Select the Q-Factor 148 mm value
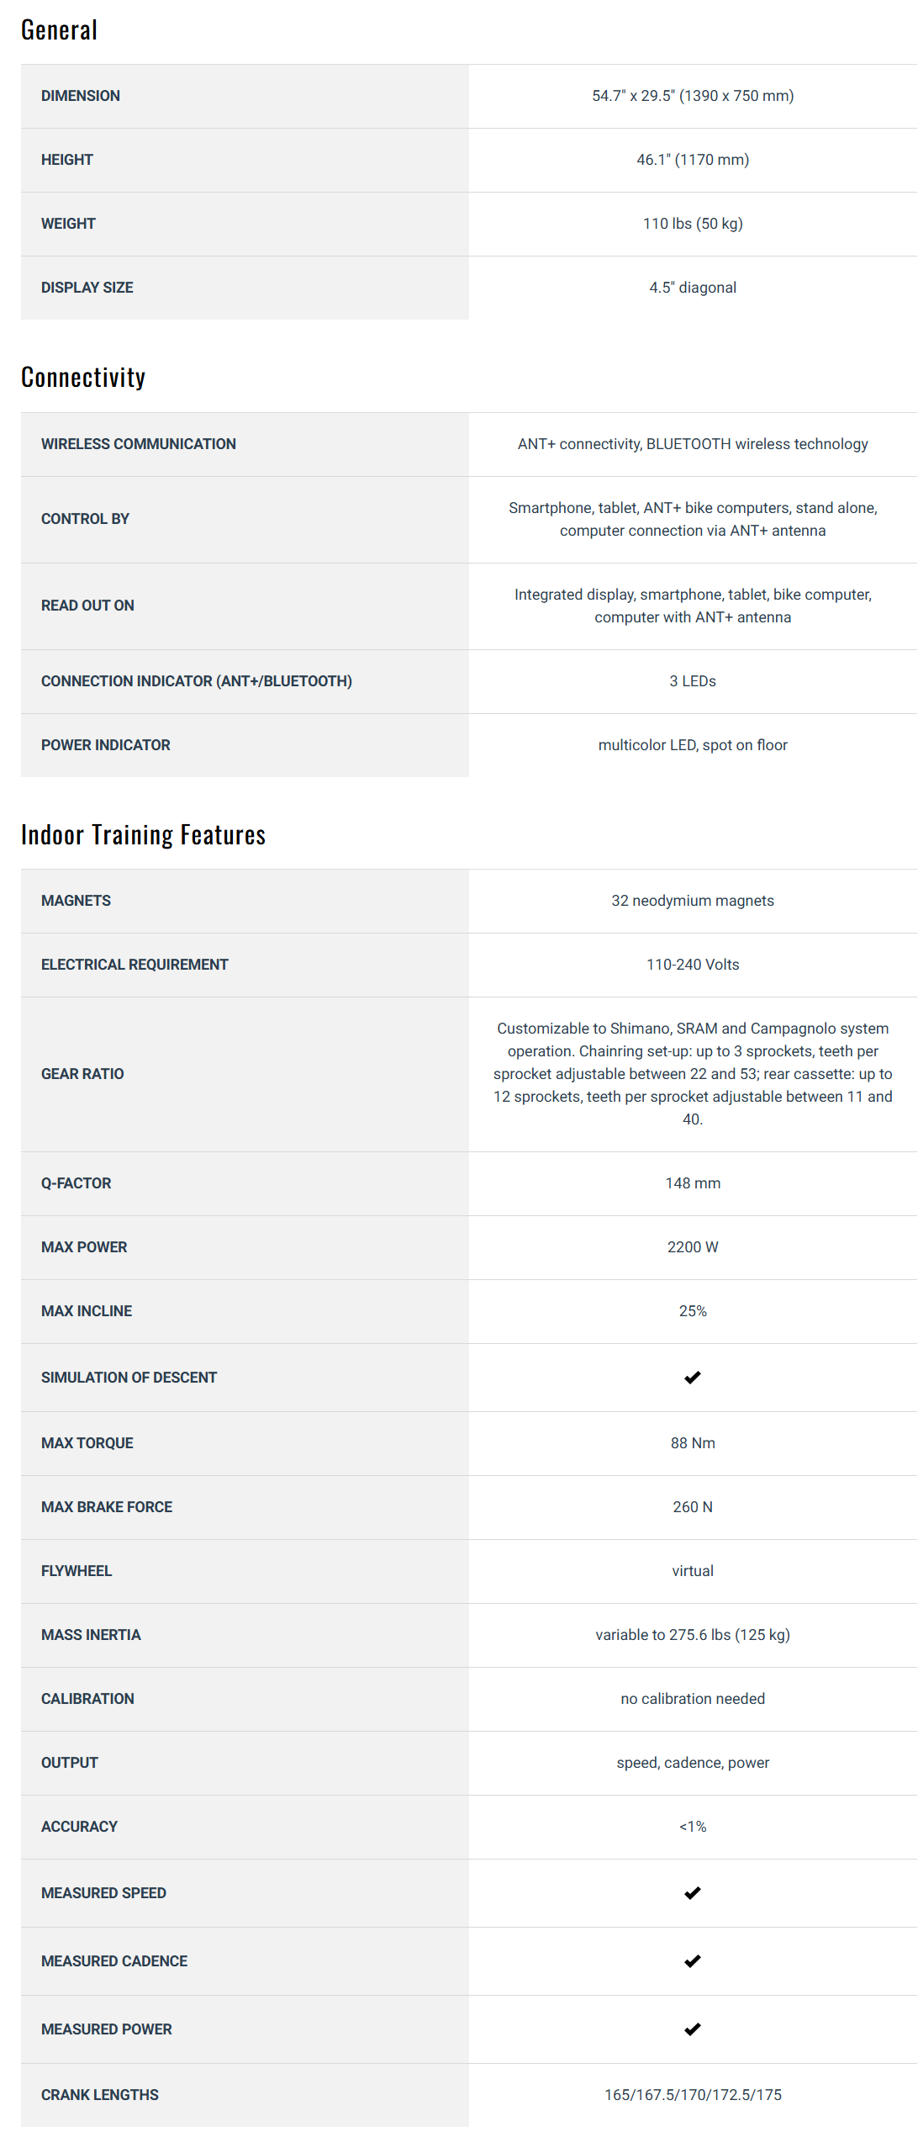 [693, 1183]
